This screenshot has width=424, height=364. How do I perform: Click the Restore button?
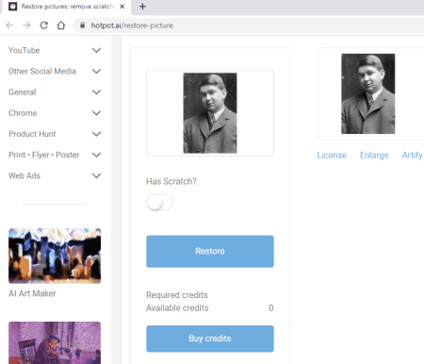pos(210,252)
